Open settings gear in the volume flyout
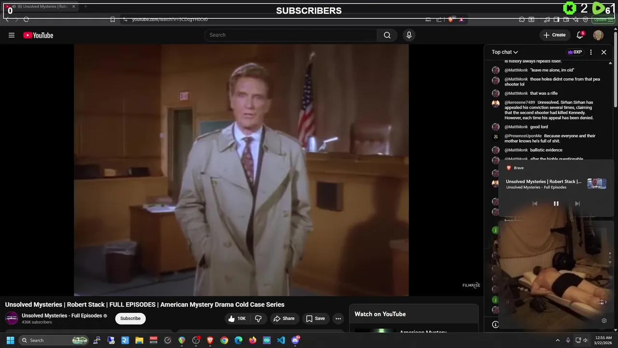This screenshot has height=348, width=618. (604, 320)
